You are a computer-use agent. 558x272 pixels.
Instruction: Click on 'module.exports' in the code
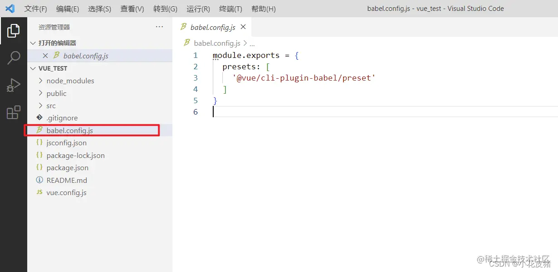[x=246, y=56]
